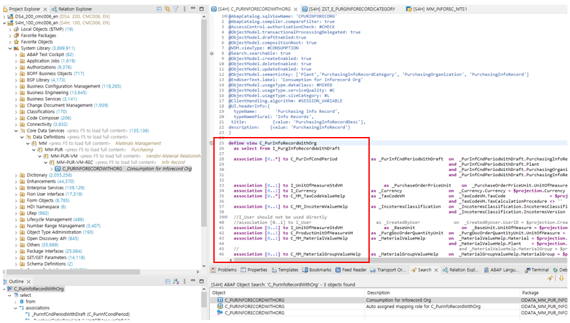Viewport: 570px width, 323px height.
Task: Select C_PURINFORECORDWITHORG in Project Explorer tree
Action: coord(124,169)
